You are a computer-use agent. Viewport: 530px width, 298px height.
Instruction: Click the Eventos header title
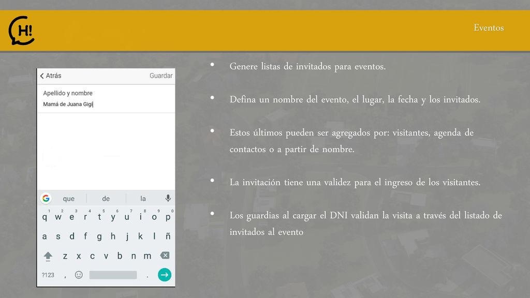489,28
